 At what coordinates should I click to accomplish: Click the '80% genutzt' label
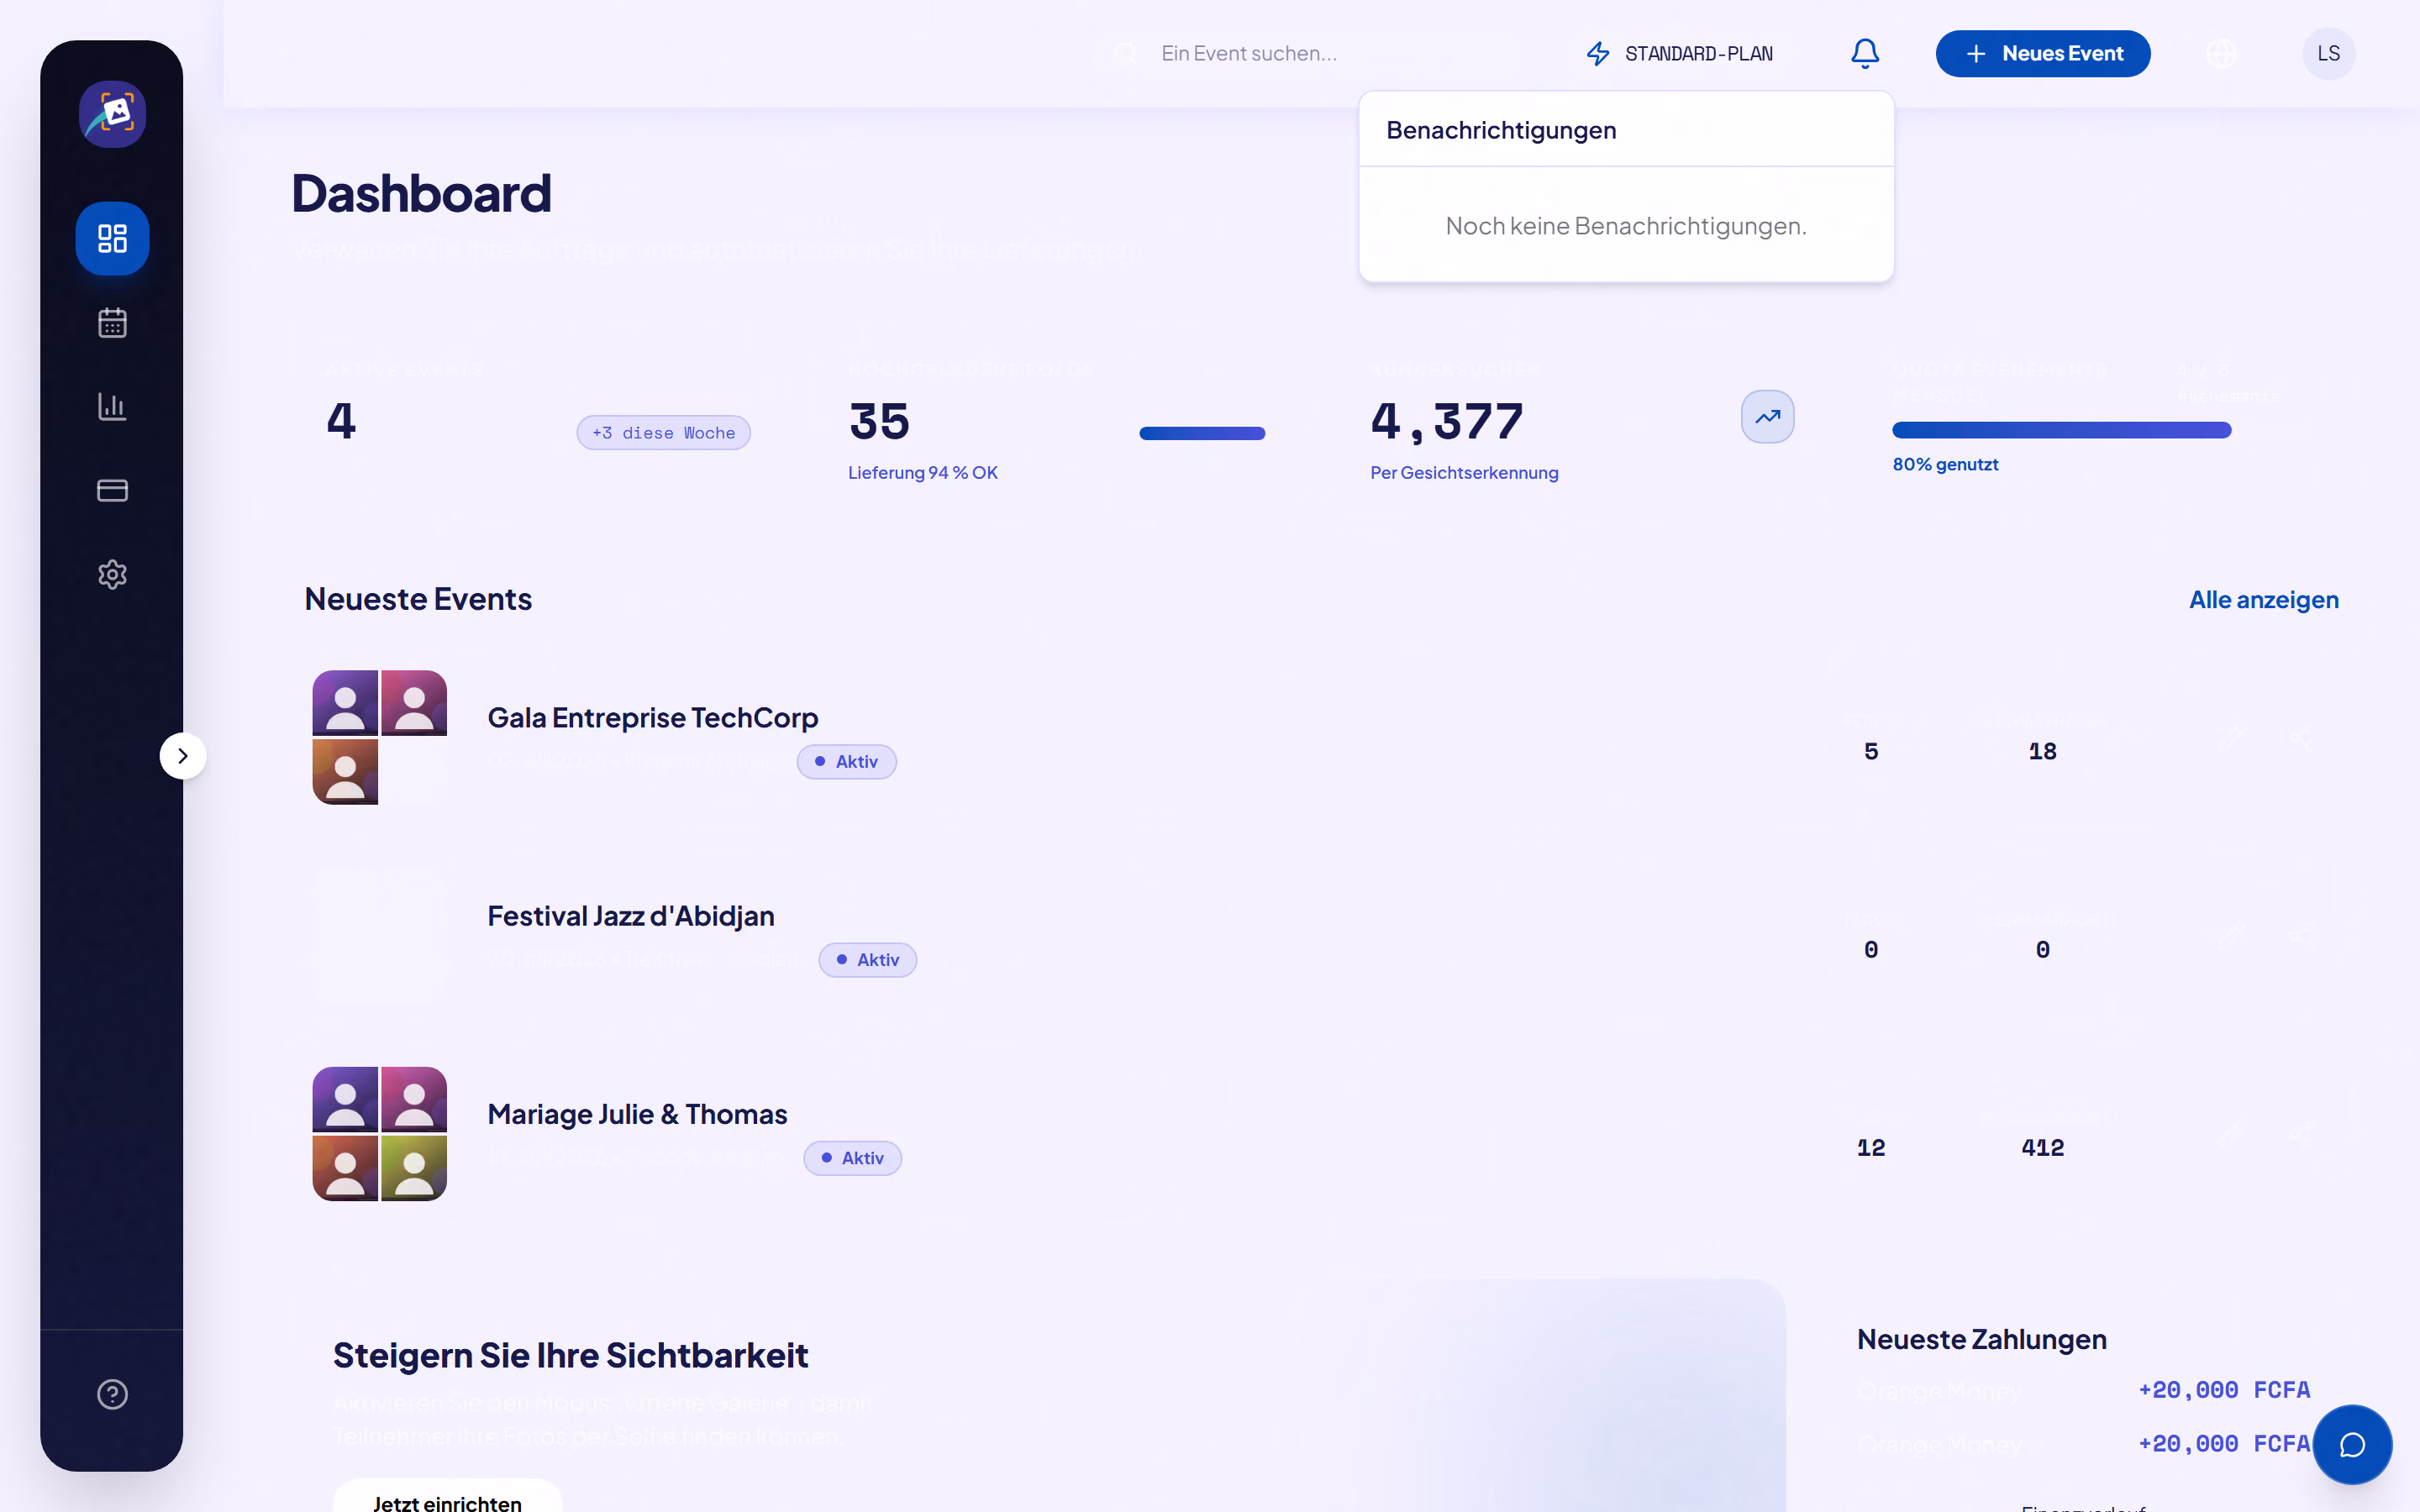[x=1945, y=464]
